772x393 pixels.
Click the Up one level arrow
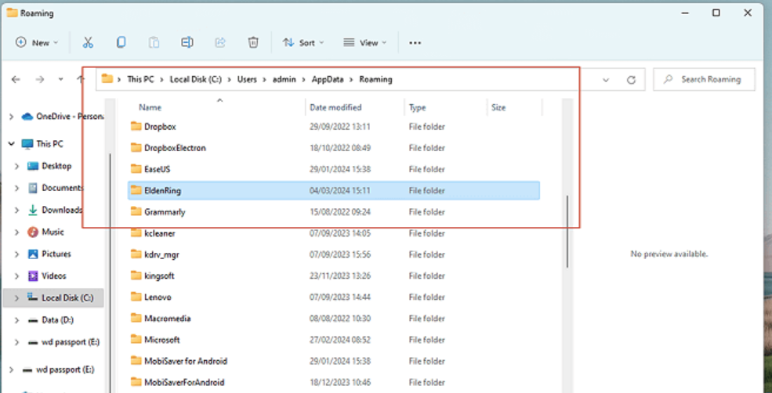[x=81, y=79]
